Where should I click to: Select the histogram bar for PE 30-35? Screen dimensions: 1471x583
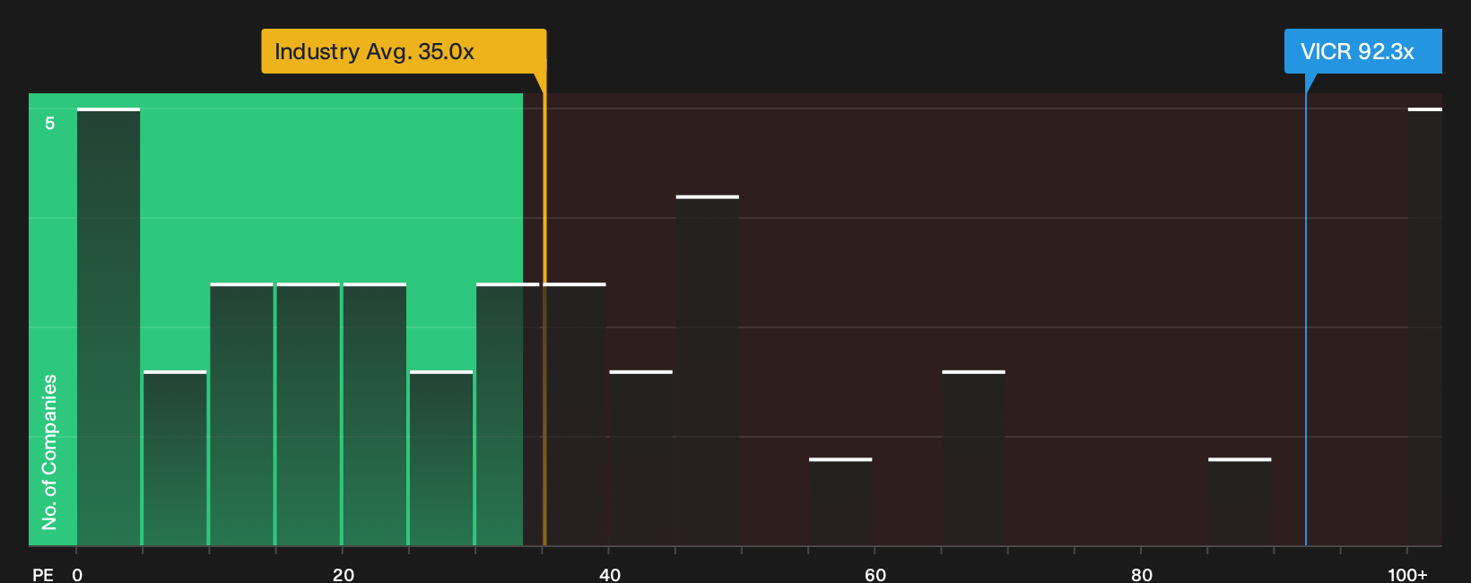click(x=508, y=413)
